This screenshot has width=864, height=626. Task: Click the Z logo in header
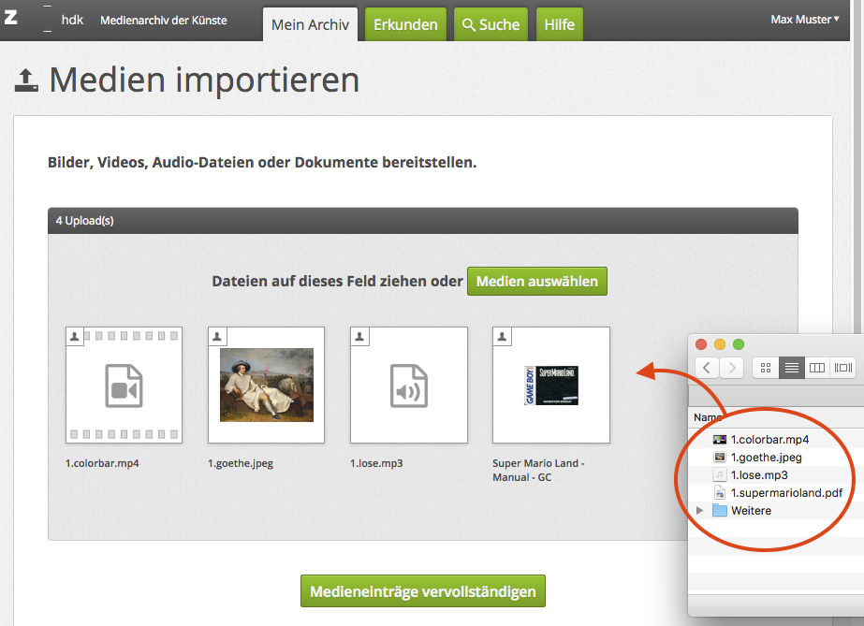(11, 18)
